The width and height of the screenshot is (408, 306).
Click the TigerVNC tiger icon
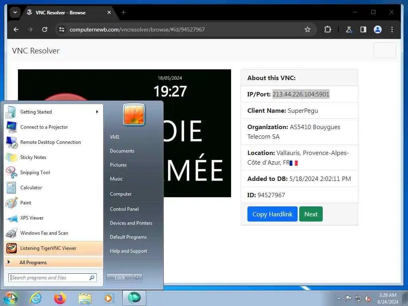click(x=12, y=248)
